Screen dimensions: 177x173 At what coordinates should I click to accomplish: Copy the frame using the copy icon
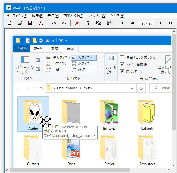pyautogui.click(x=98, y=23)
